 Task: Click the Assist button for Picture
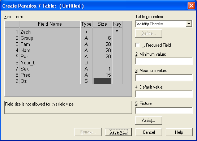click(x=149, y=120)
